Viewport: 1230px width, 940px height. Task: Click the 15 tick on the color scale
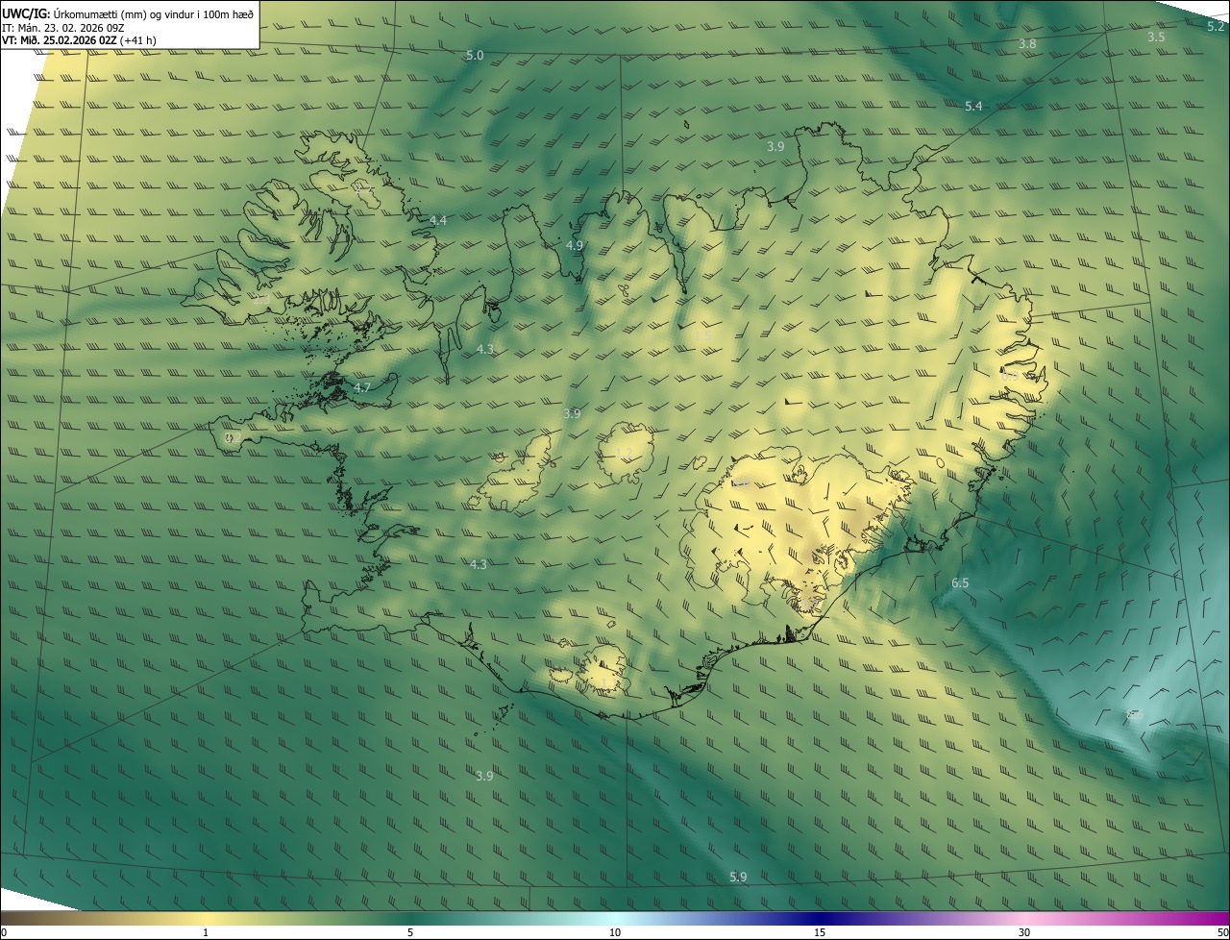coord(820,933)
